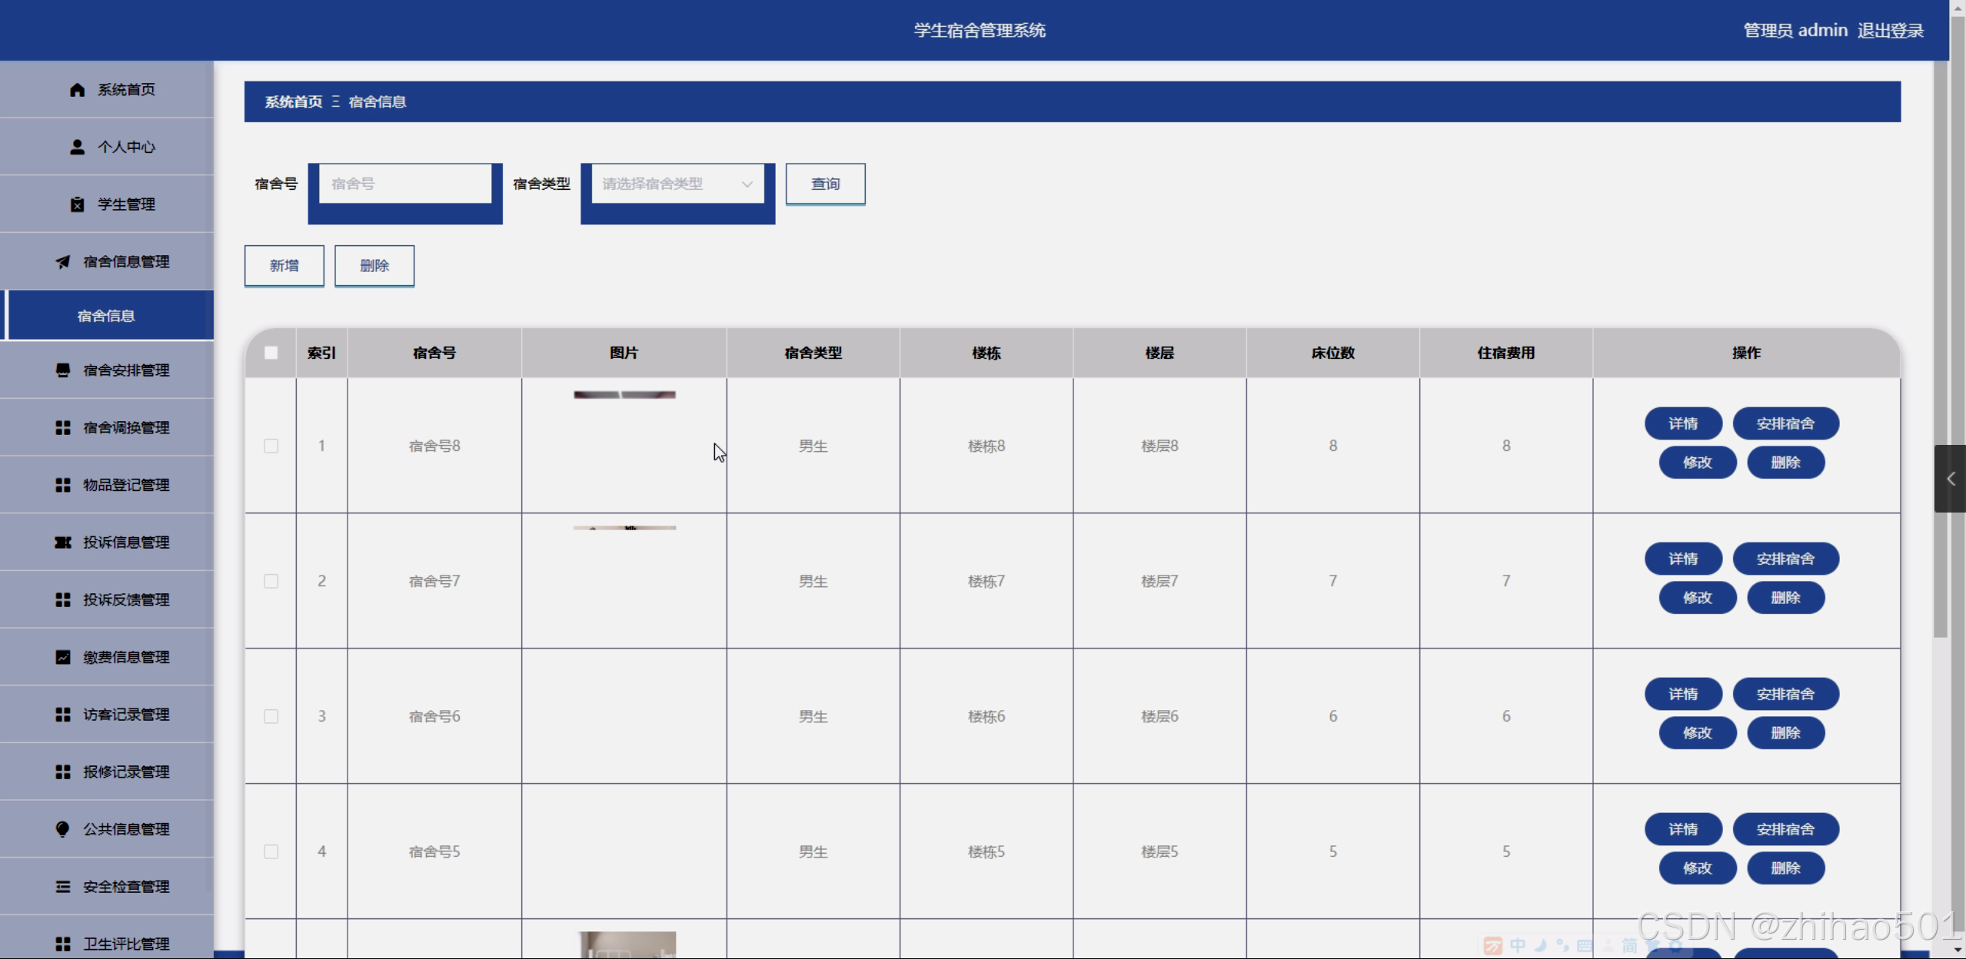The width and height of the screenshot is (1966, 959).
Task: Select the checkbox for row 宿舍号6
Action: 271,717
